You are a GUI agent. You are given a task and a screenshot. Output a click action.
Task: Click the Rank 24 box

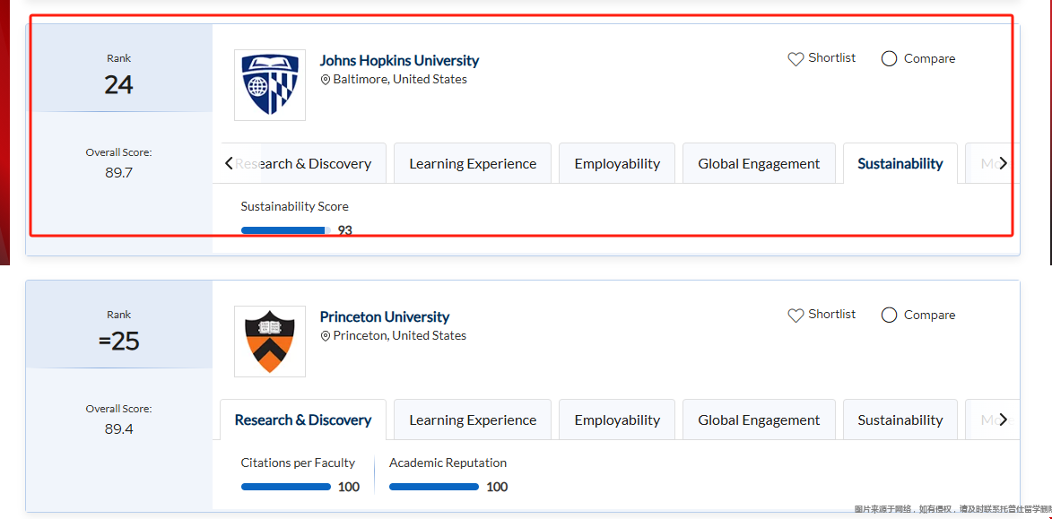pos(118,74)
